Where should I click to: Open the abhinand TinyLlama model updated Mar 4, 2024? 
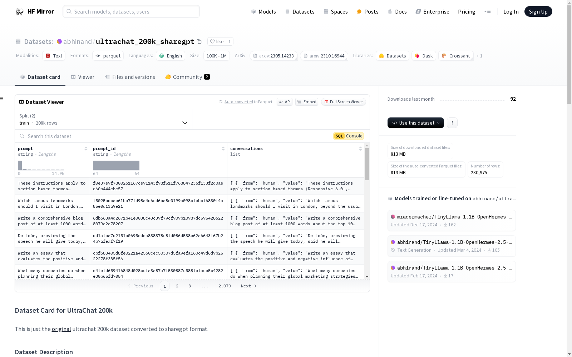pos(452,246)
